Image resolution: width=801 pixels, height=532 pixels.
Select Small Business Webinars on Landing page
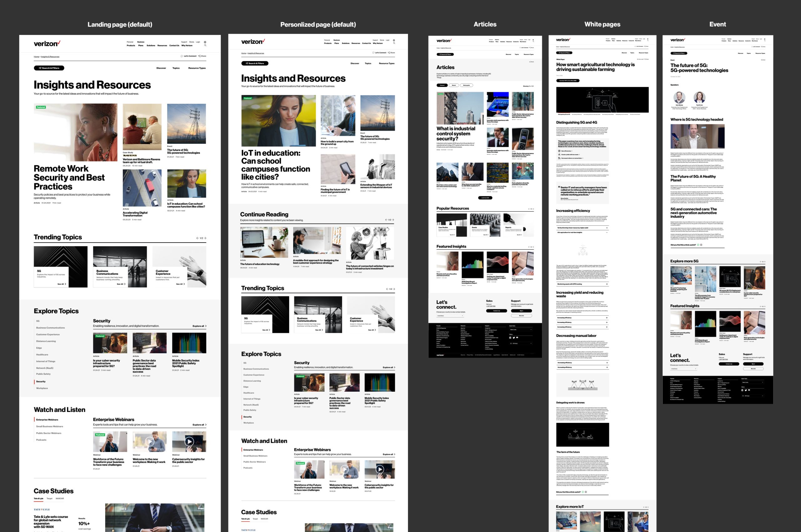point(49,426)
